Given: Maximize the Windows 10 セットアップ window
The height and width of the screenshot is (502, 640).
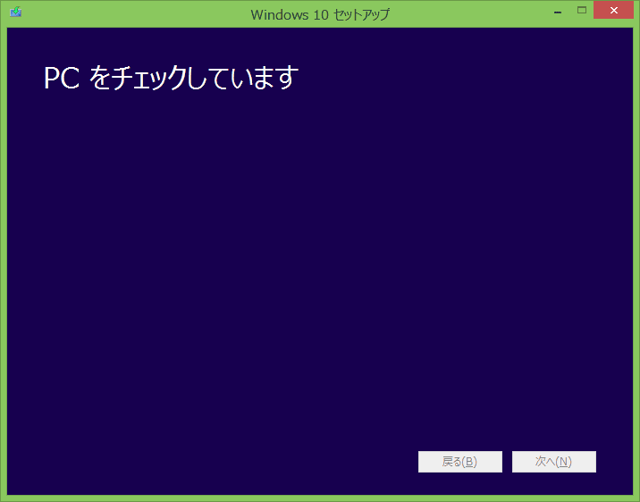Looking at the screenshot, I should 582,10.
